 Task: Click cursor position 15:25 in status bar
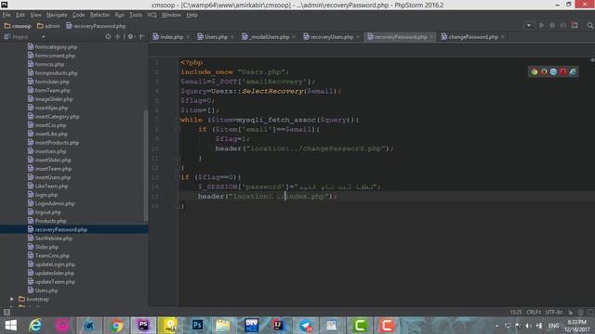click(515, 313)
